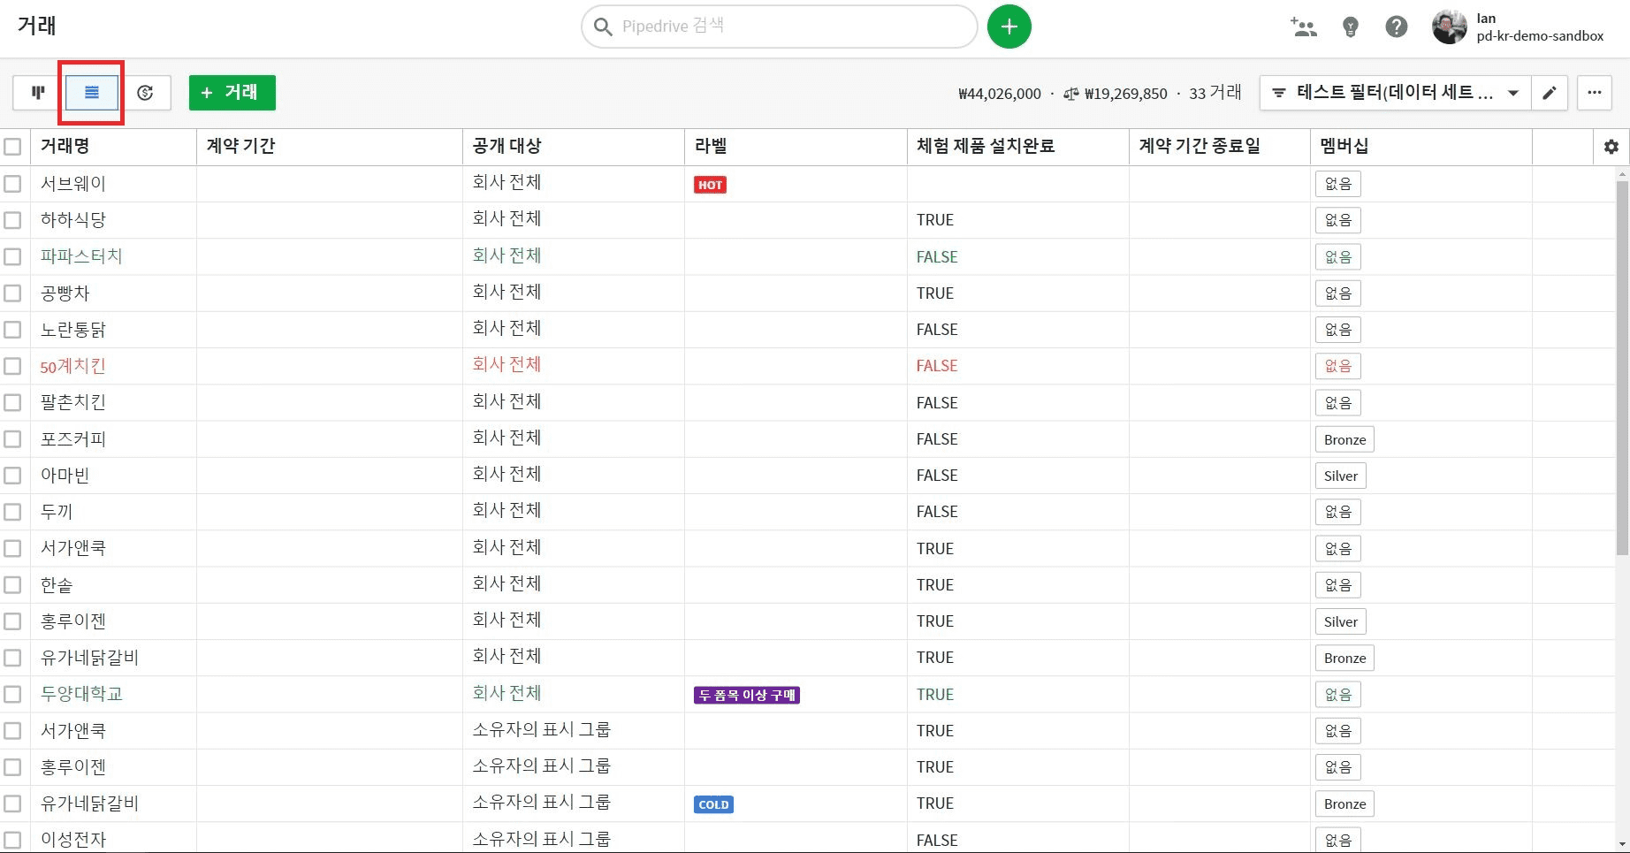Image resolution: width=1630 pixels, height=853 pixels.
Task: Click scrollbar down arrow at bottom
Action: coord(1622,845)
